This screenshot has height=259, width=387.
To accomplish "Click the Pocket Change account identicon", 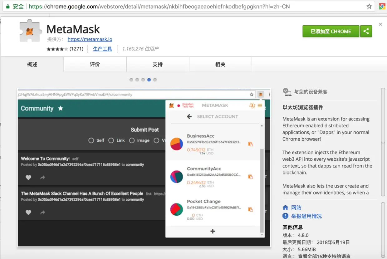I will pyautogui.click(x=177, y=209).
